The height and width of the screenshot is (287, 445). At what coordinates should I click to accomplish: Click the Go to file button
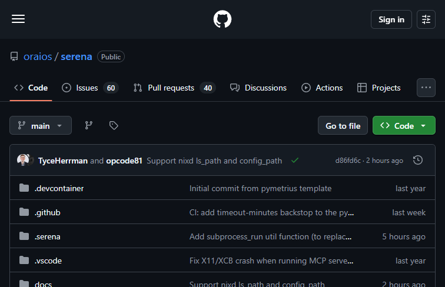[x=343, y=125]
